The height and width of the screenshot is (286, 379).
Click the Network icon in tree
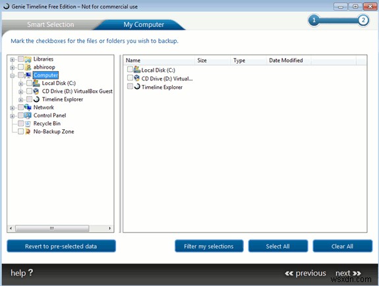pos(28,107)
